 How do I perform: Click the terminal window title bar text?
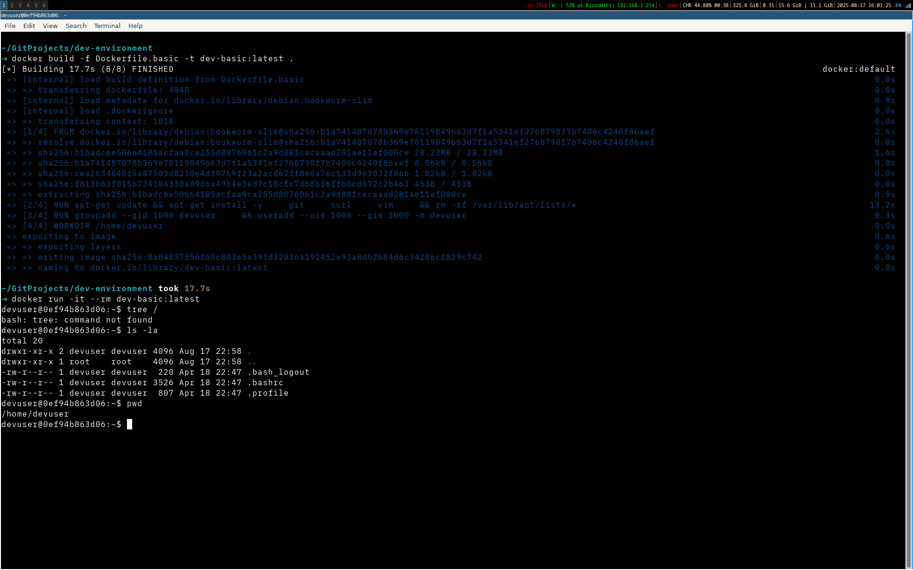[34, 15]
